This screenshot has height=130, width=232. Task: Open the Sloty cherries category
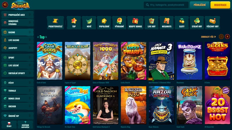[182, 21]
